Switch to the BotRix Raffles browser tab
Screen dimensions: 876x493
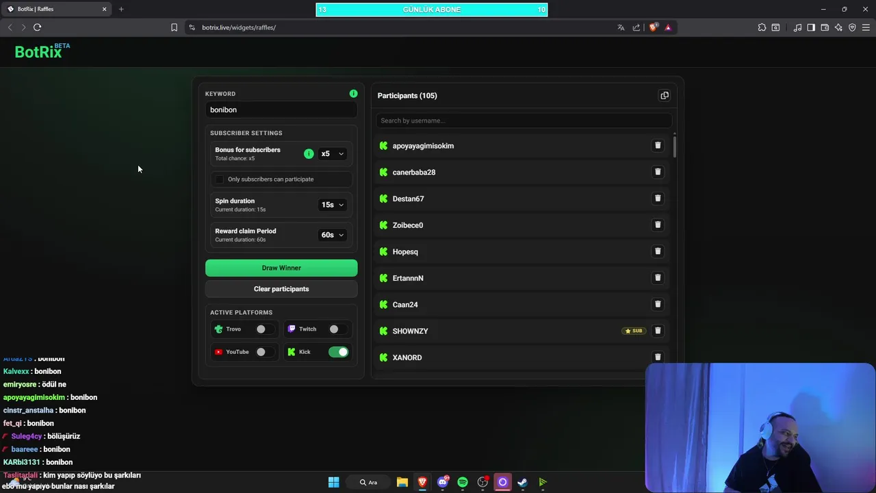55,9
